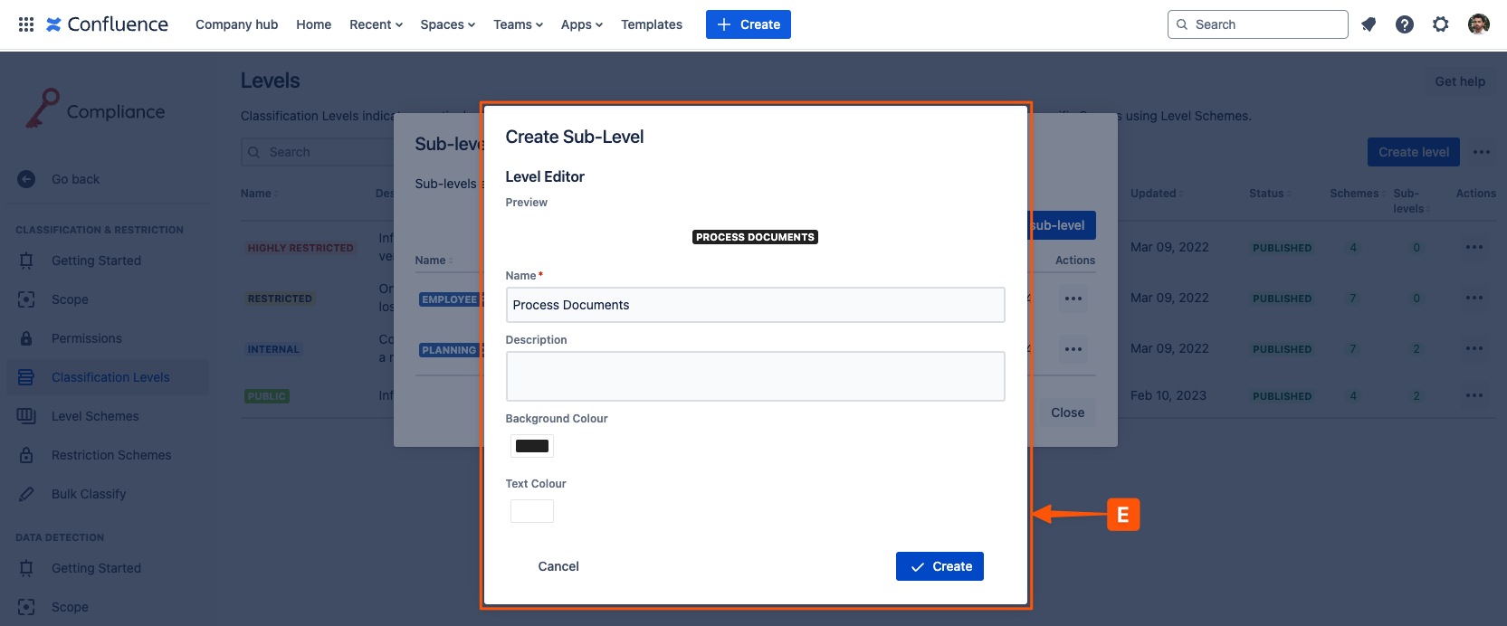1507x626 pixels.
Task: Open actions menu for Employee sub-level
Action: tap(1073, 299)
